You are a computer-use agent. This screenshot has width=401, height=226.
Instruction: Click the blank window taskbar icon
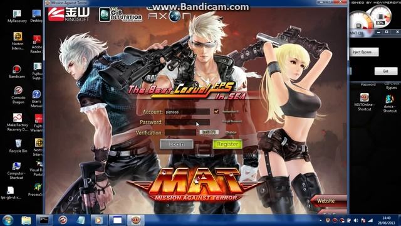tap(117, 220)
